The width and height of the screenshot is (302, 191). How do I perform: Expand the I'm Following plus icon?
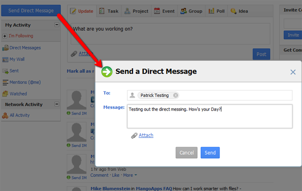5,36
